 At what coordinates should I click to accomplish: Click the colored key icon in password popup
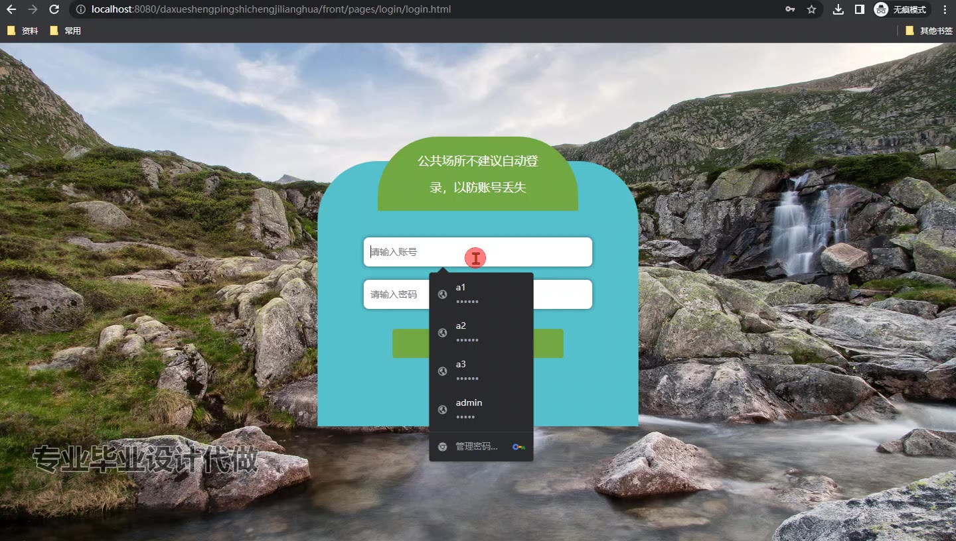(518, 447)
